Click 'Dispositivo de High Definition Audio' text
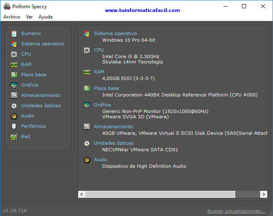The image size is (273, 216). pos(144,166)
